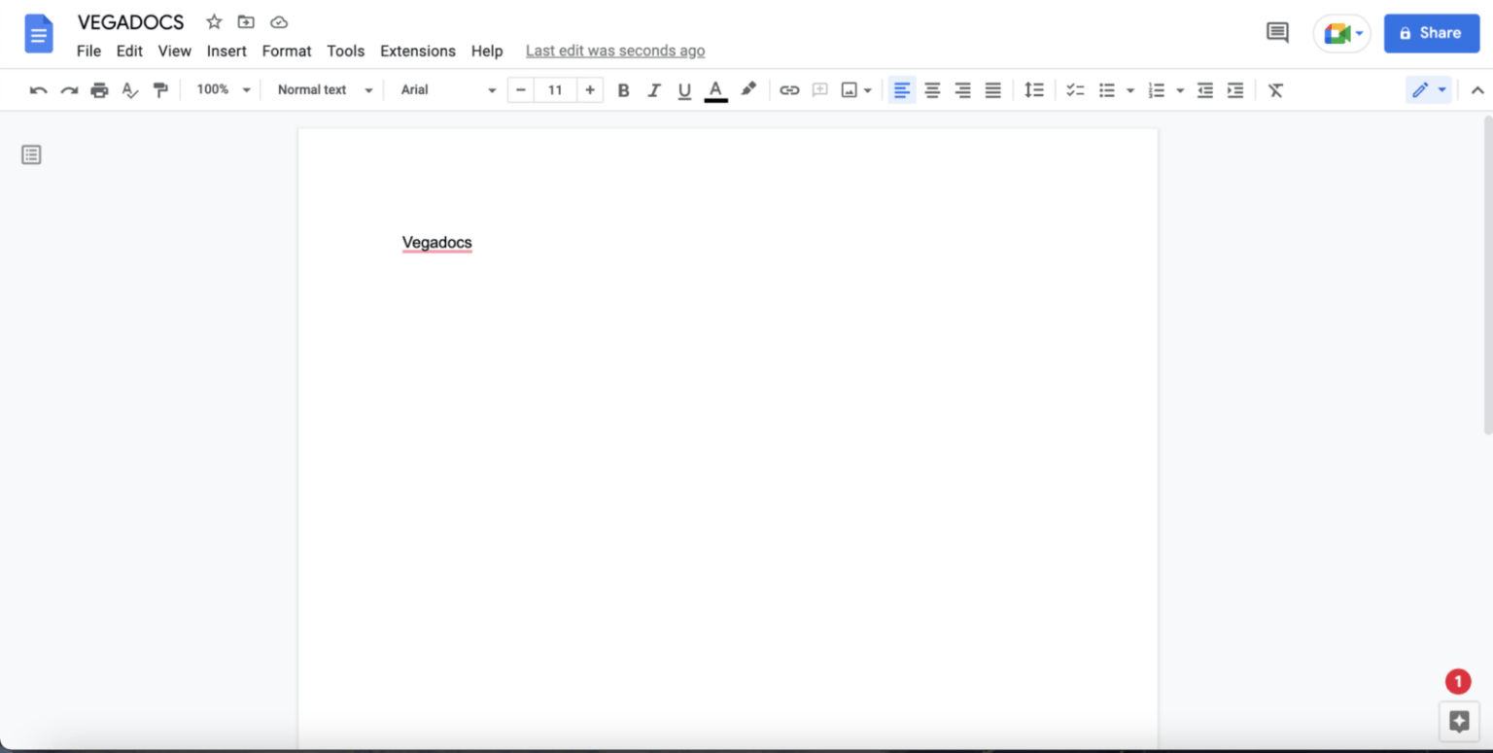Insert a link using the toolbar icon
Image resolution: width=1493 pixels, height=753 pixels.
pos(789,89)
